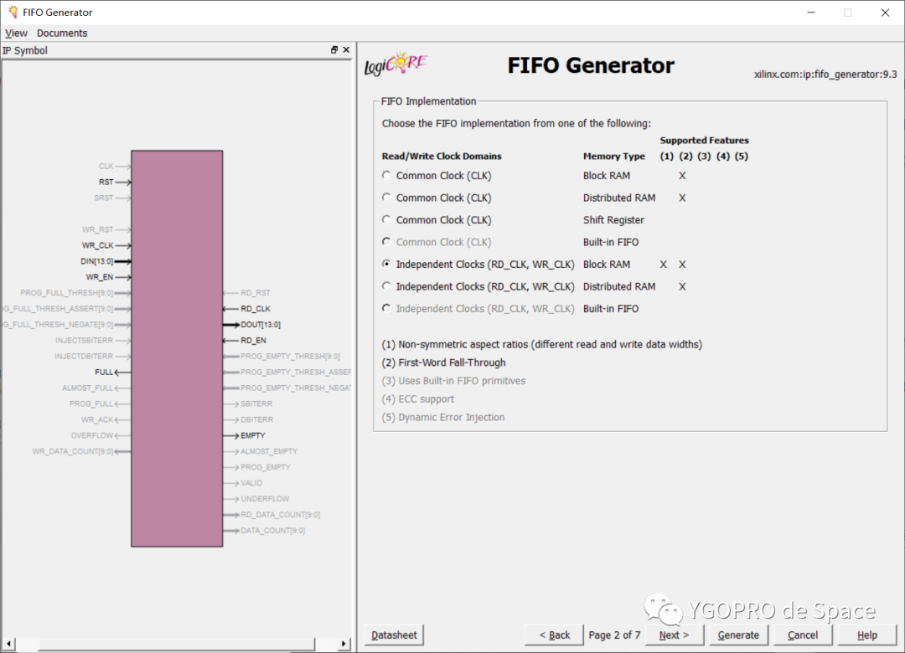This screenshot has height=653, width=905.
Task: Cancel the FIFO Generator wizard
Action: (x=803, y=635)
